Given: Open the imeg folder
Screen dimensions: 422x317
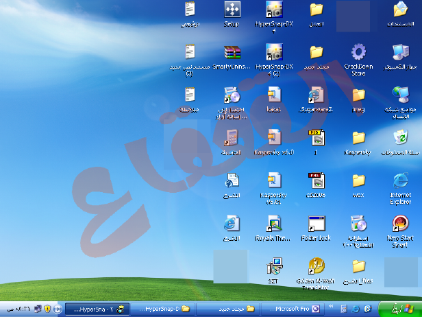Looking at the screenshot, I should [358, 95].
